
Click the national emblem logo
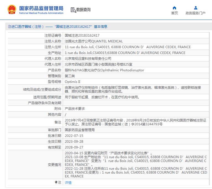[12, 9]
